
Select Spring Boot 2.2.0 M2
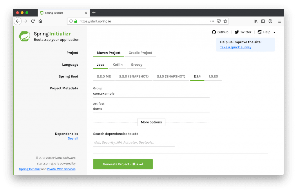point(104,76)
